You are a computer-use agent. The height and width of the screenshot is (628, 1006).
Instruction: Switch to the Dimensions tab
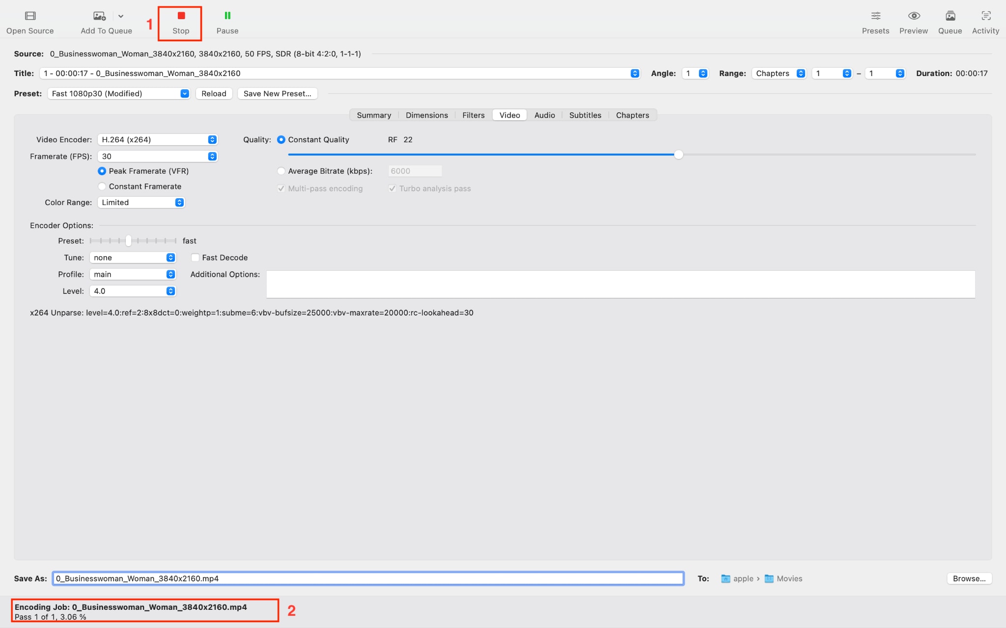426,115
